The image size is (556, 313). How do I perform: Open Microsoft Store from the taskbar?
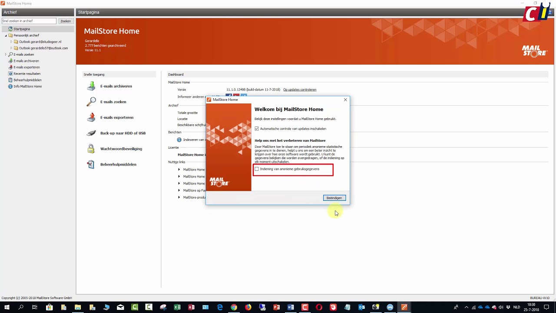tap(50, 307)
